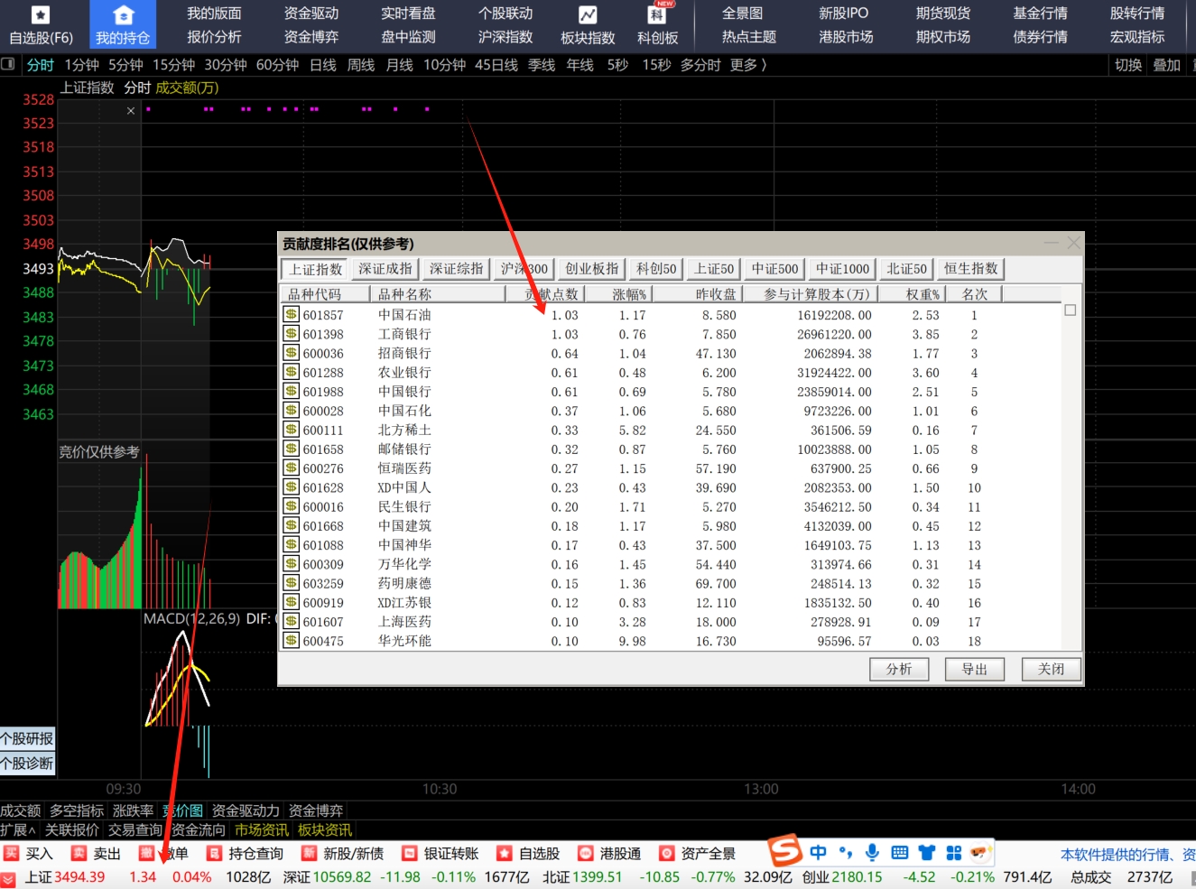The height and width of the screenshot is (889, 1196).
Task: Open 自选股(F6) star icon
Action: click(41, 15)
